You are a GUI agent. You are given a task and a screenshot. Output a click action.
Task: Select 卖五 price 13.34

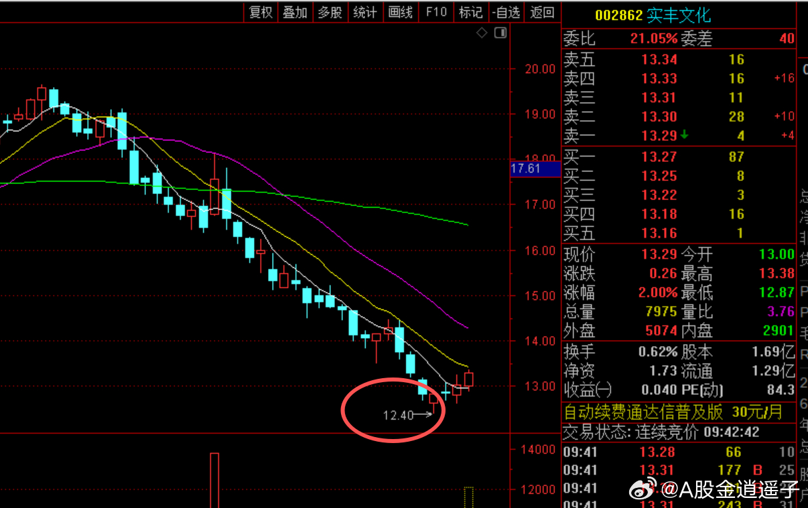659,60
